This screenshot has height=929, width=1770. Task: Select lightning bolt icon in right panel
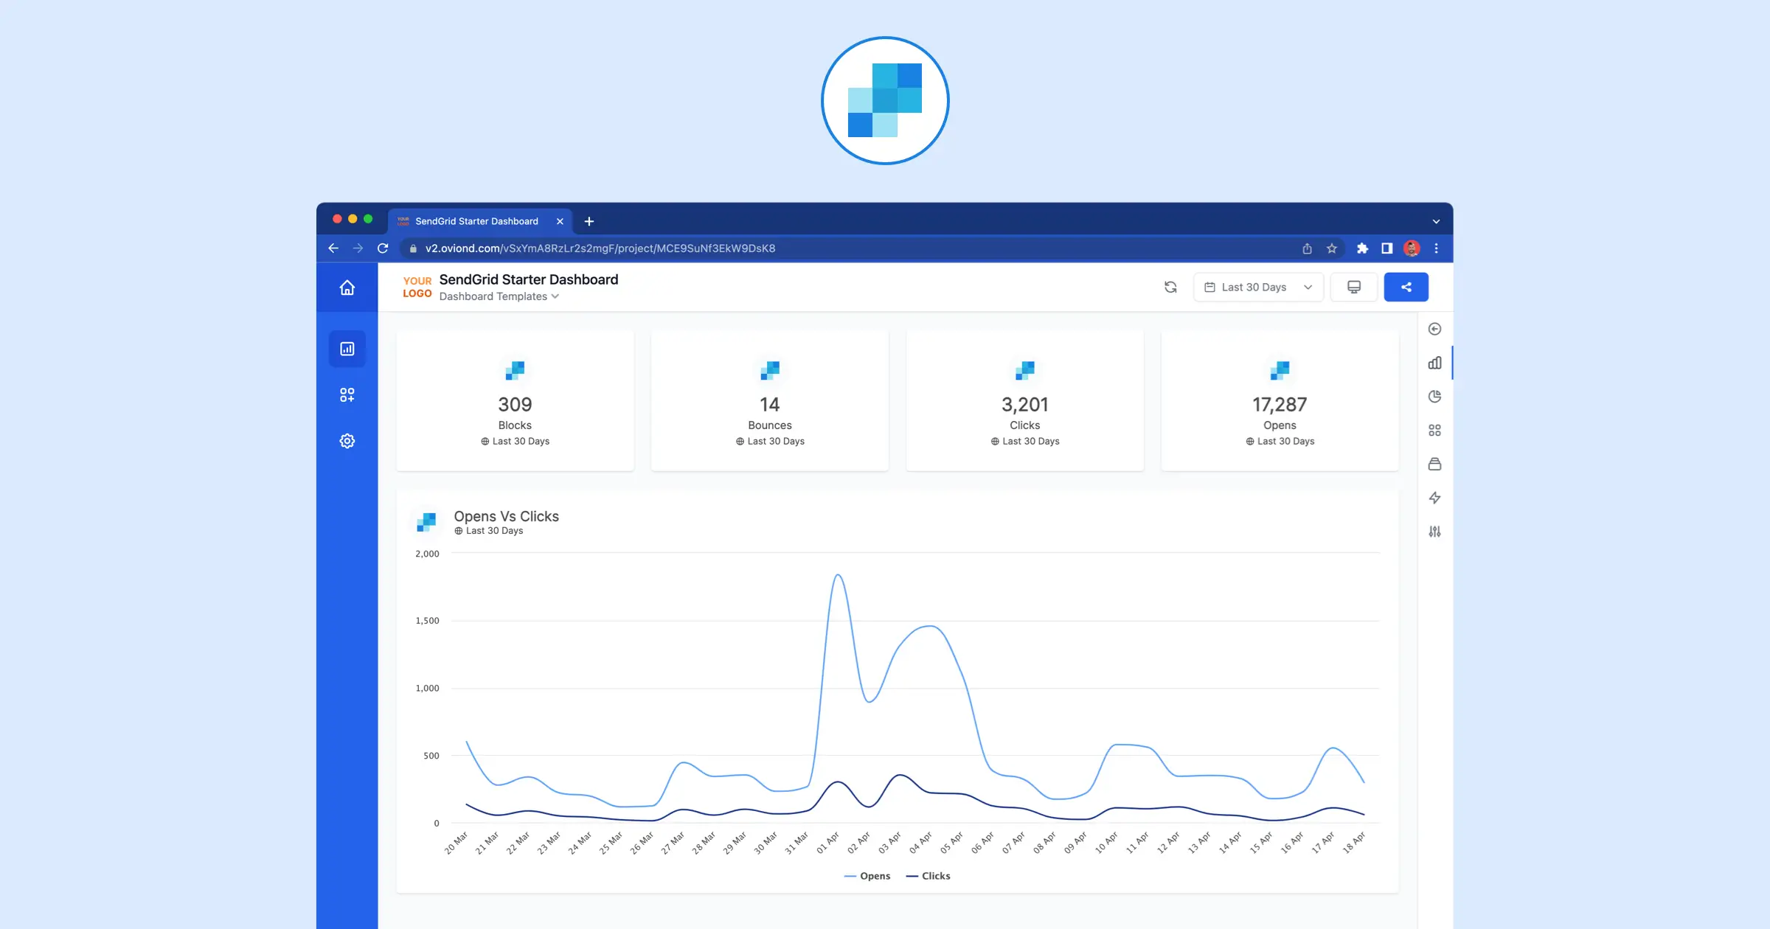point(1434,498)
